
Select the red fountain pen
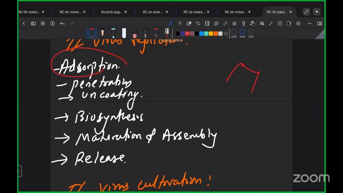92,33
